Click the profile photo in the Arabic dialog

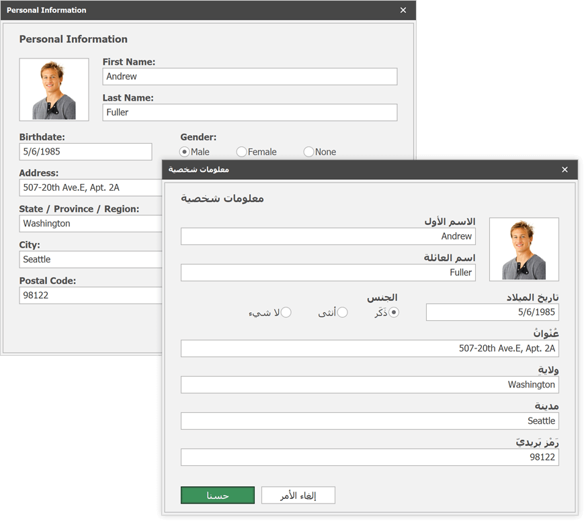524,249
